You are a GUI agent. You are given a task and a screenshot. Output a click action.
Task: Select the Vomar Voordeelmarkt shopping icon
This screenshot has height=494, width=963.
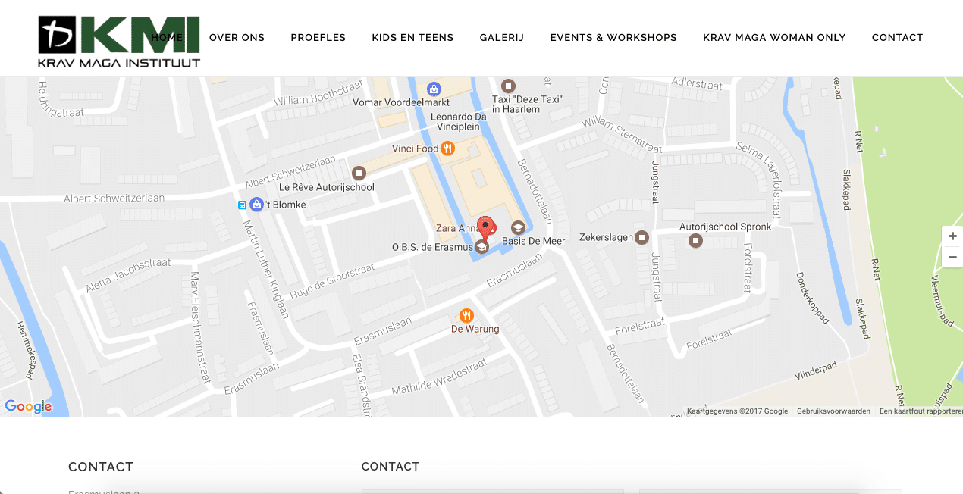(x=434, y=89)
